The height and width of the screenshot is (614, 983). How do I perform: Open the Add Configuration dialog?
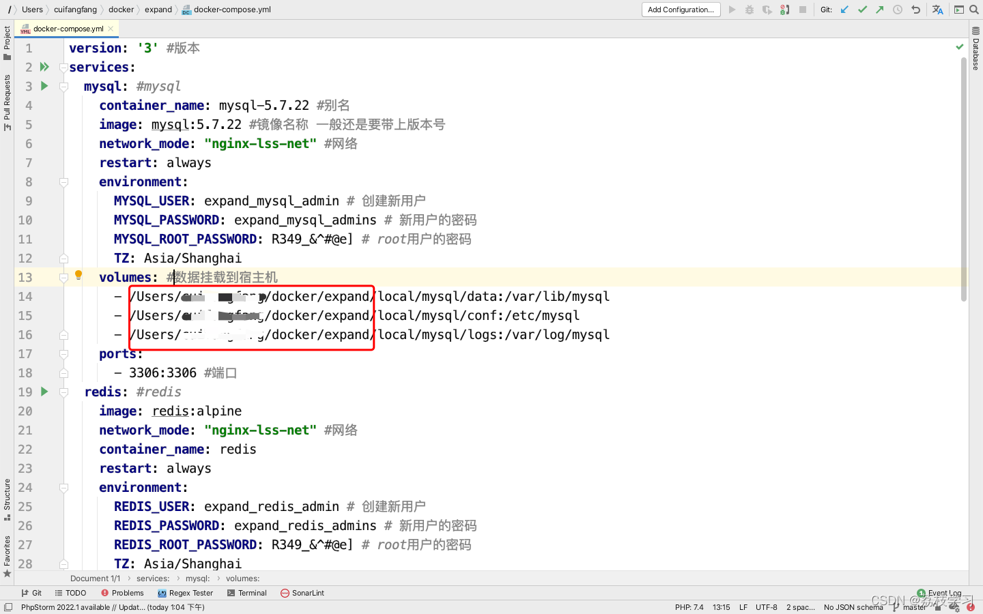[681, 10]
